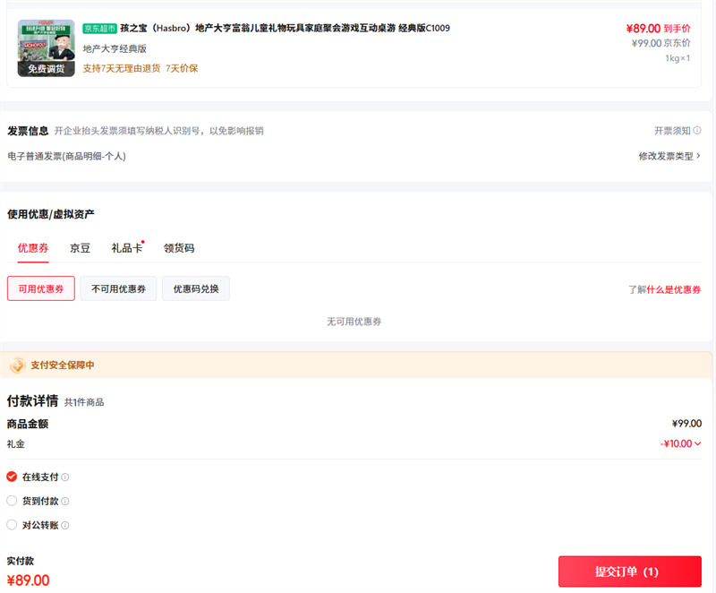Select the 在线支付 payment option
The image size is (716, 593).
pyautogui.click(x=12, y=477)
